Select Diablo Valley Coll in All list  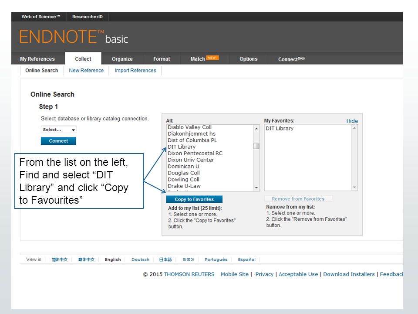click(189, 127)
